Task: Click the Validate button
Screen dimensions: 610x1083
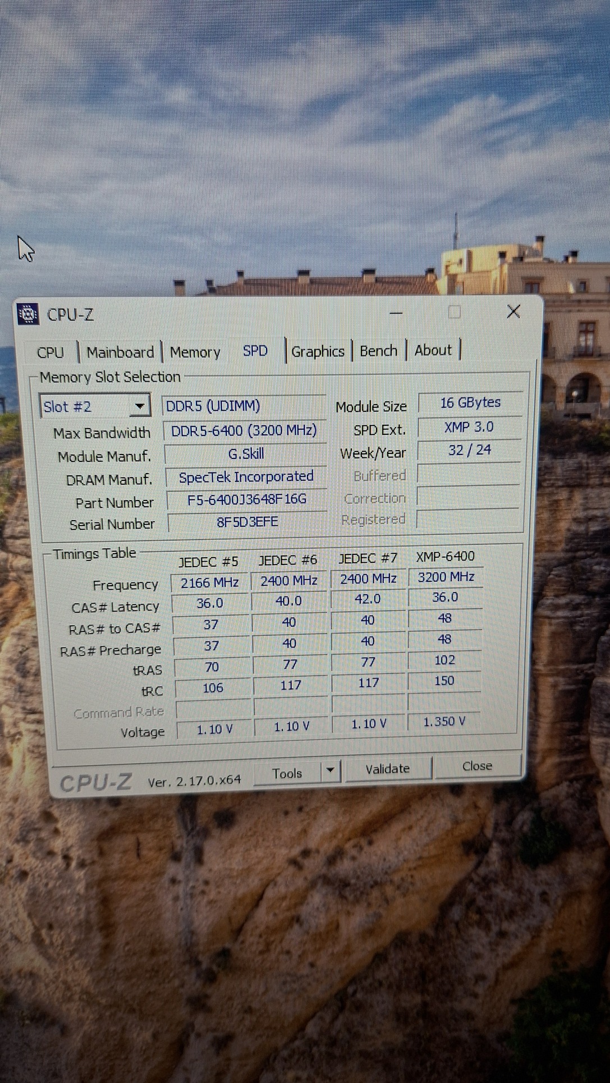Action: [x=387, y=768]
